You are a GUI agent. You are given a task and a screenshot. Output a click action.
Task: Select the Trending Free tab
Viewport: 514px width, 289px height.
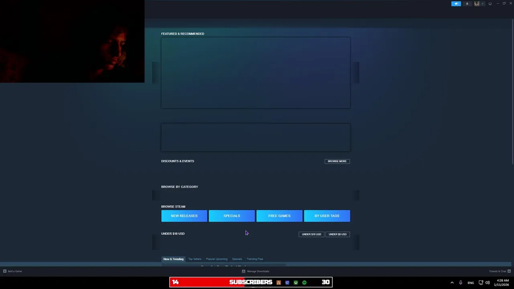(255, 259)
